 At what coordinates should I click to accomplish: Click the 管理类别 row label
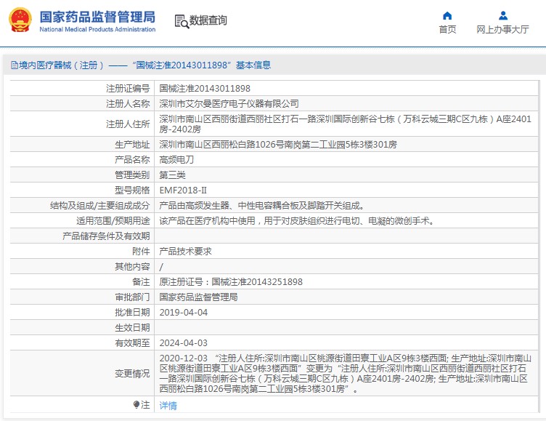click(x=132, y=175)
